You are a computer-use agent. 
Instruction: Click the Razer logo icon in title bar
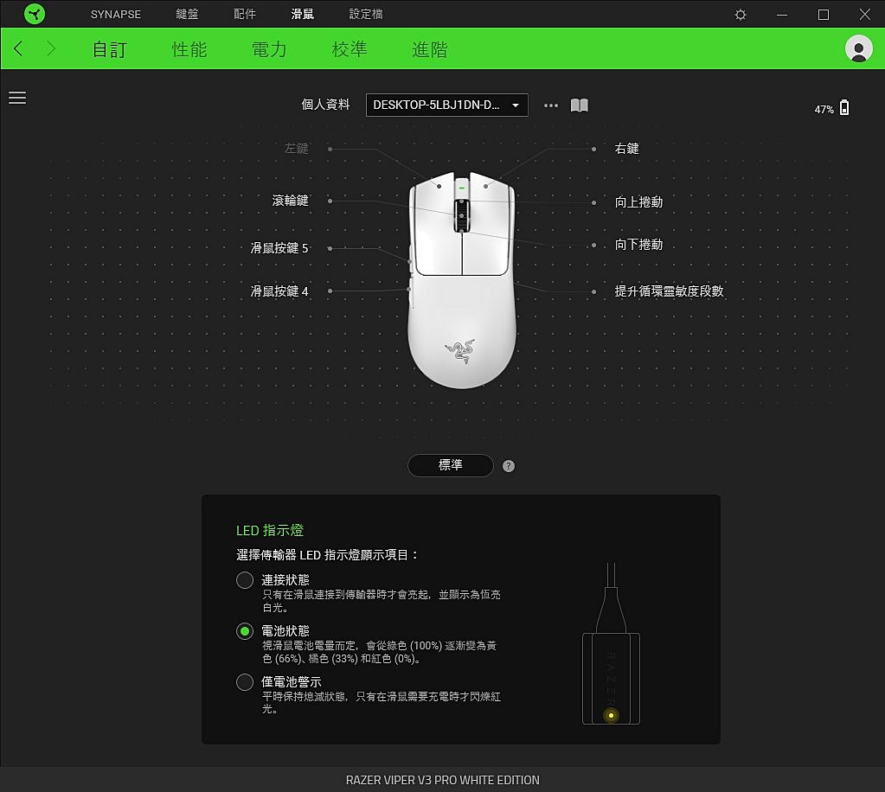click(x=35, y=15)
